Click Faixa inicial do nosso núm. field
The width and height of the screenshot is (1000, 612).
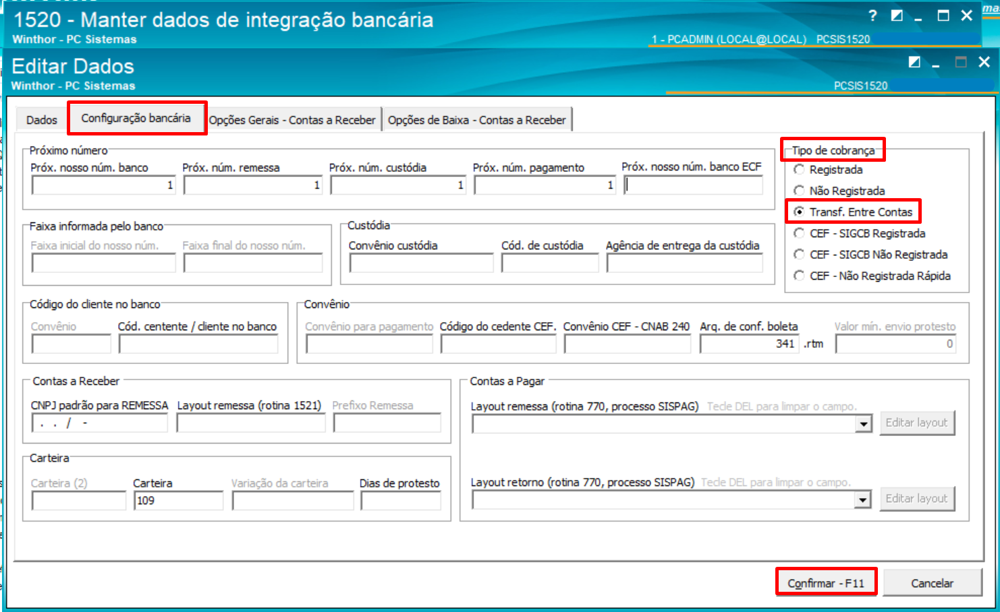(103, 263)
